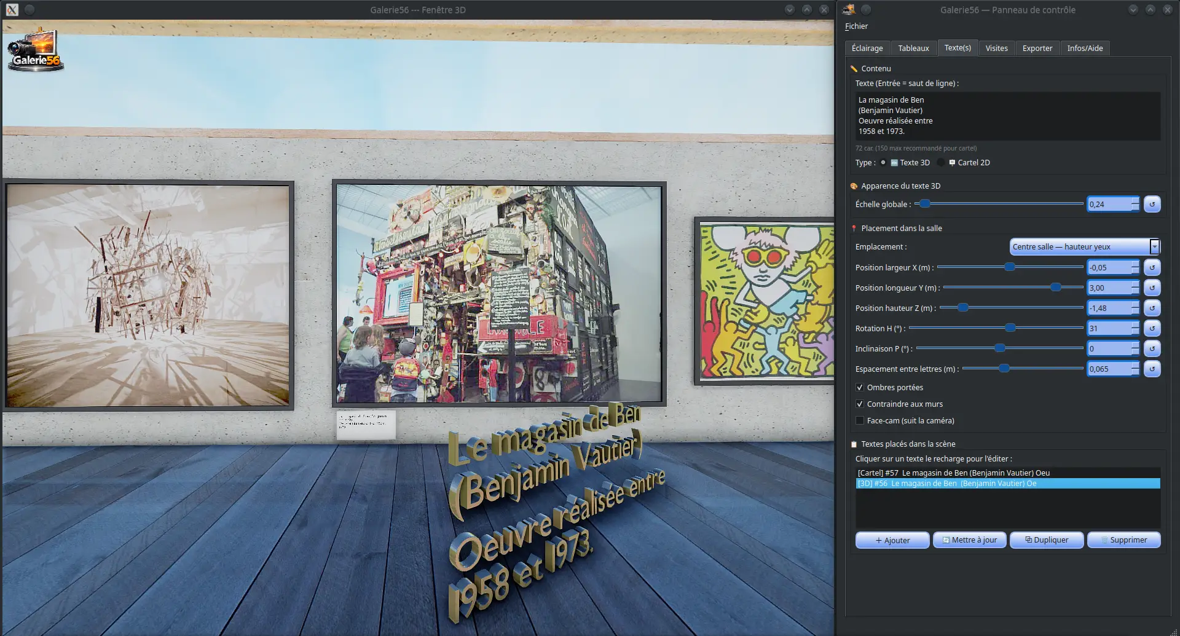Click the Position largeur X spinbox arrows
This screenshot has height=636, width=1180.
click(1135, 267)
